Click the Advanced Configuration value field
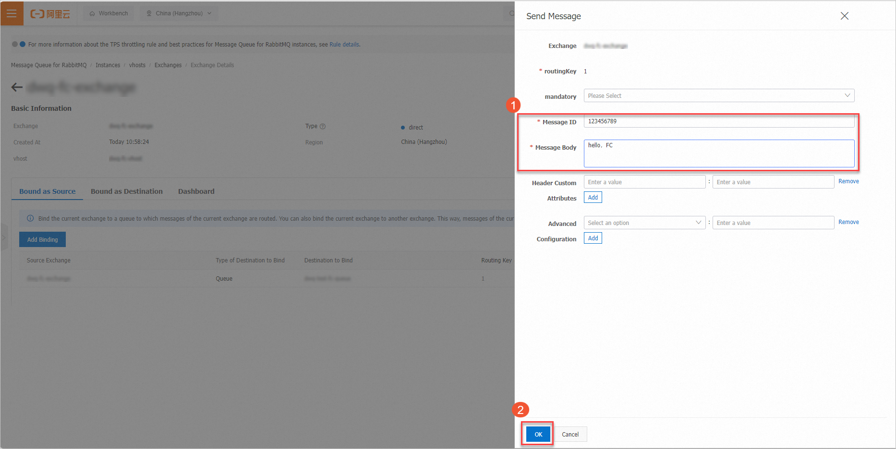Viewport: 896px width, 449px height. coord(773,223)
